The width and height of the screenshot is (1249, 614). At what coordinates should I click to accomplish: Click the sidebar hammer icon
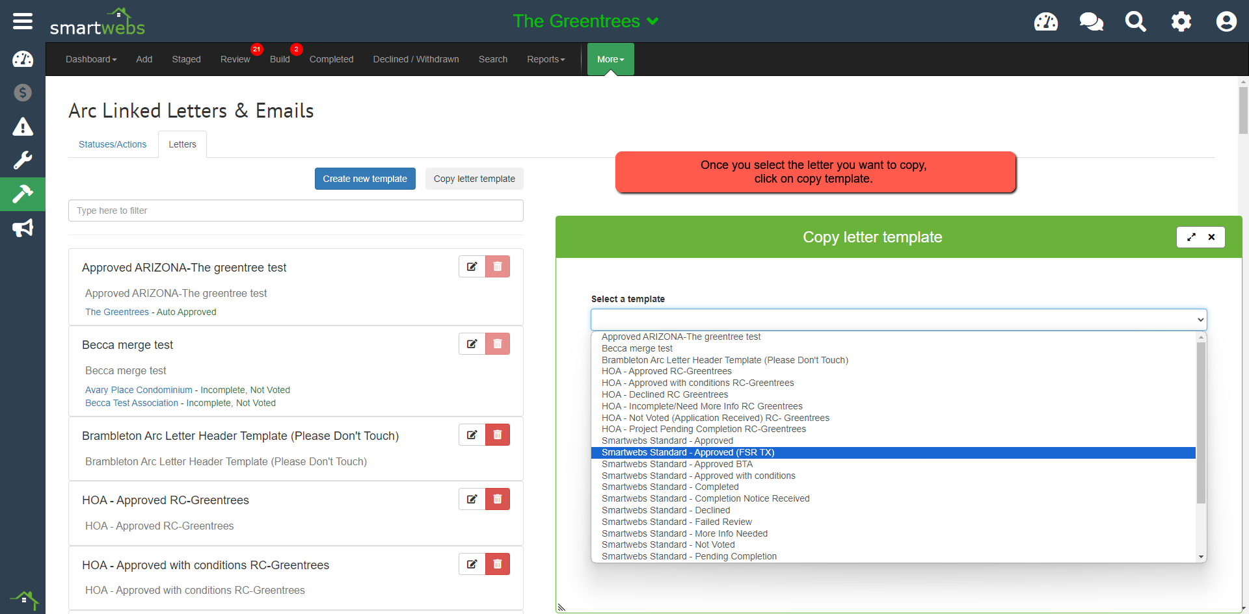23,194
